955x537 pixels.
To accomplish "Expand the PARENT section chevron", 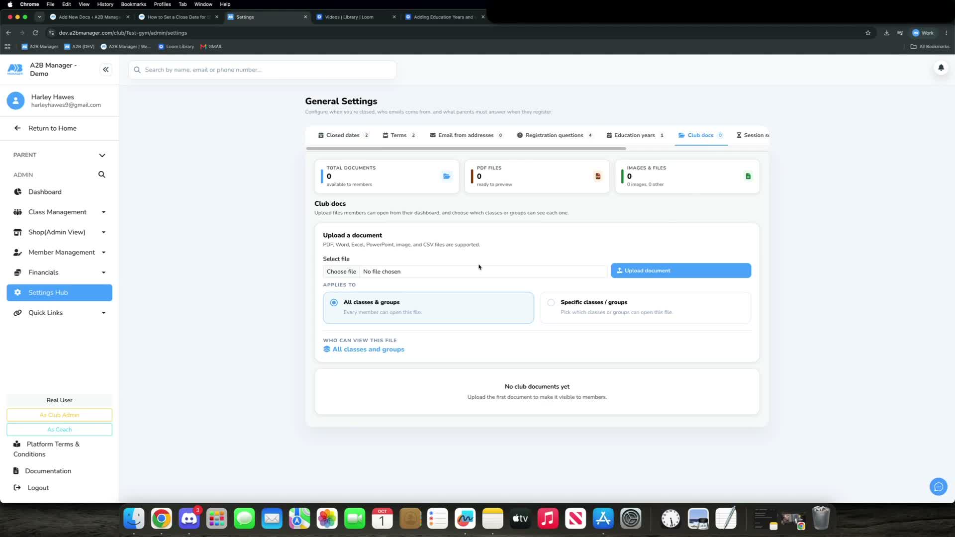I will (102, 155).
